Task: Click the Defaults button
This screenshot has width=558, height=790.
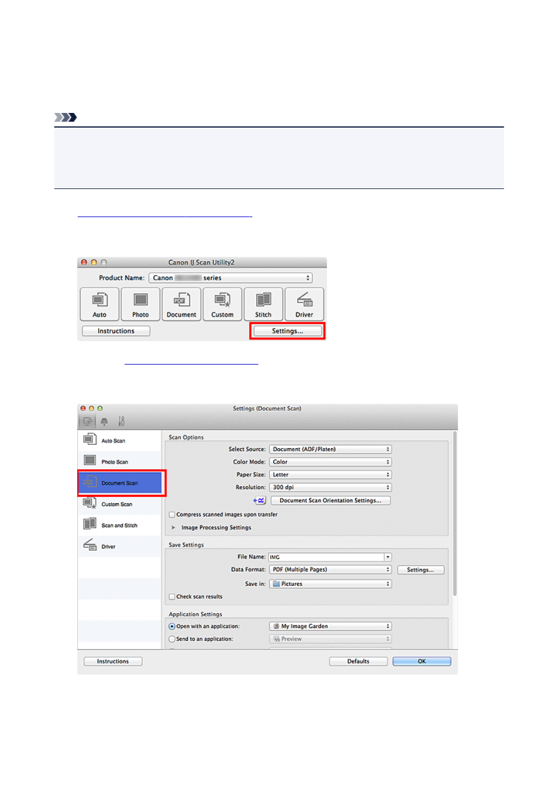Action: coord(358,661)
